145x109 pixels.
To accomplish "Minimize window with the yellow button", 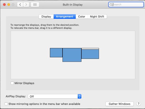I will 9,4.
